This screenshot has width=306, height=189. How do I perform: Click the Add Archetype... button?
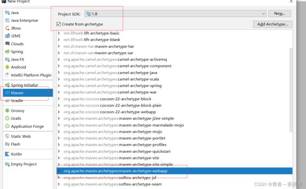273,24
